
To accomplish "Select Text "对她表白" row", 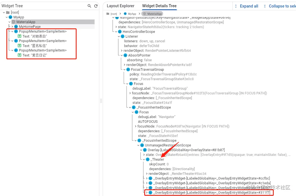I will pos(32,36).
